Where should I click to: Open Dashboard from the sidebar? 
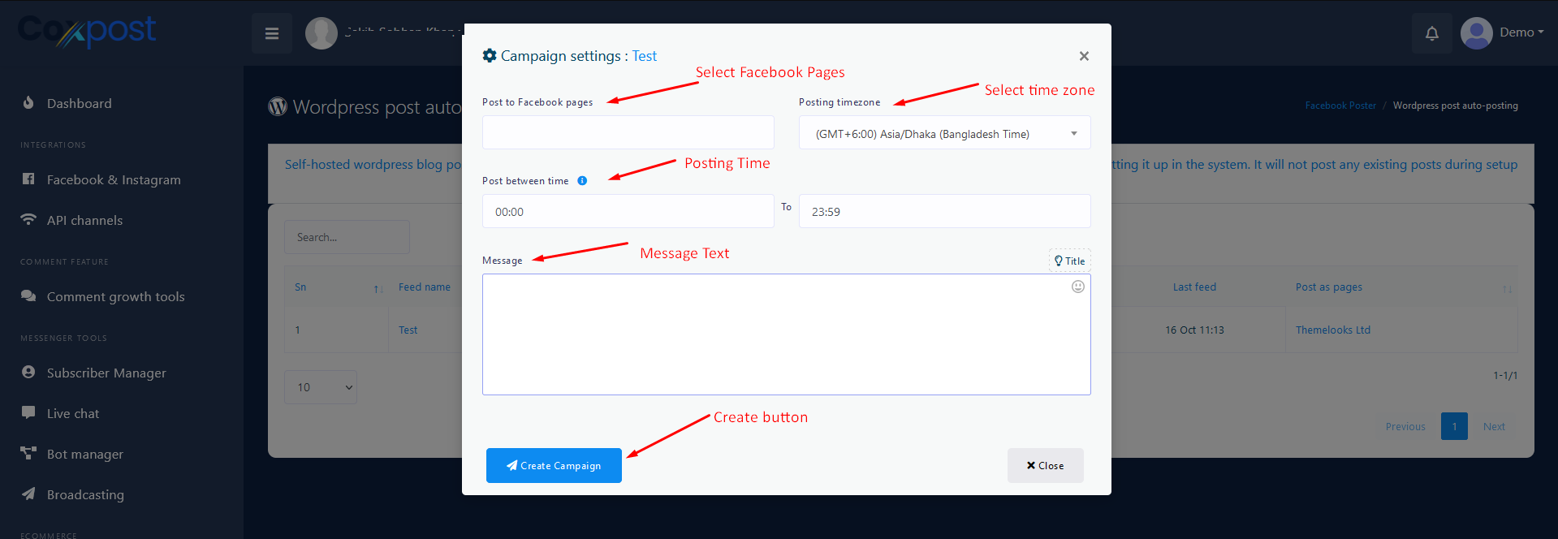click(79, 103)
